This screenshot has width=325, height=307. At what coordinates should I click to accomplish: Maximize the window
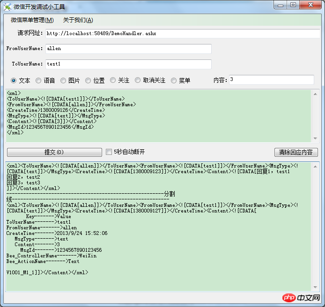293,5
